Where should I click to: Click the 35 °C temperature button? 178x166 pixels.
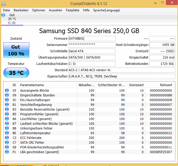(16, 73)
